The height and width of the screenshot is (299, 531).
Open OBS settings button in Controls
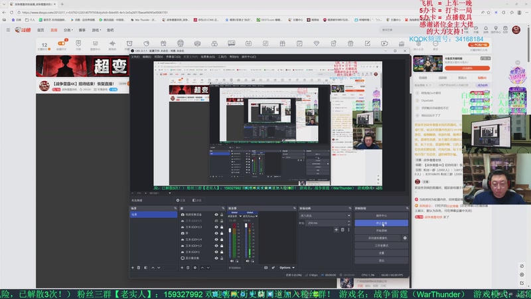pyautogui.click(x=381, y=253)
